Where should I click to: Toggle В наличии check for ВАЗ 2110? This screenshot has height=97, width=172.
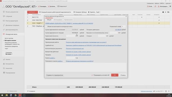[x=142, y=17]
